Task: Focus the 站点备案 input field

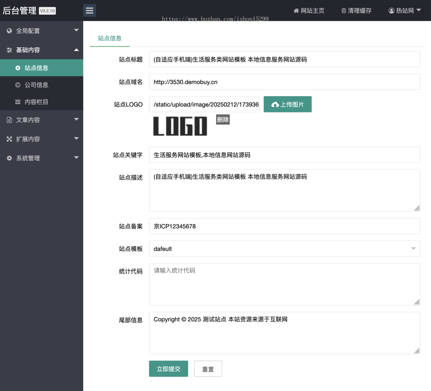Action: [284, 226]
